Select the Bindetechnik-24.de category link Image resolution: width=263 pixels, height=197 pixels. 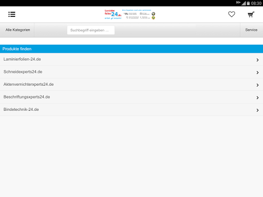pyautogui.click(x=21, y=109)
